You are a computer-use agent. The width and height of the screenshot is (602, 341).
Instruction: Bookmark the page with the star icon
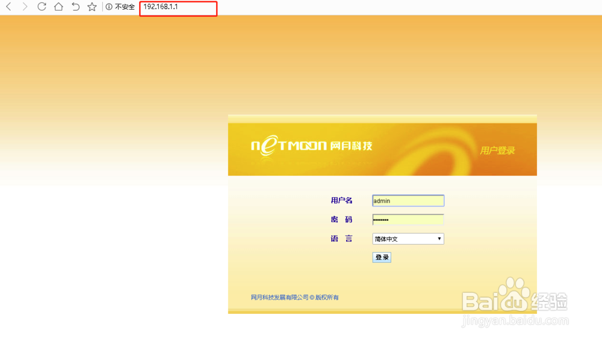click(x=92, y=7)
